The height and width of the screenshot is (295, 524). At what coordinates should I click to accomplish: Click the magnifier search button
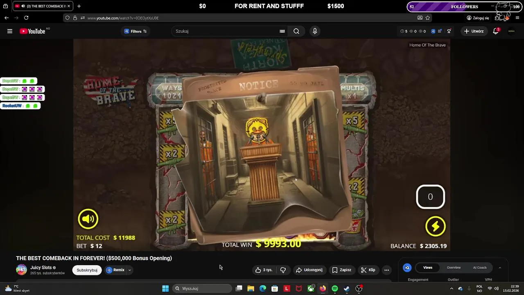coord(296,31)
